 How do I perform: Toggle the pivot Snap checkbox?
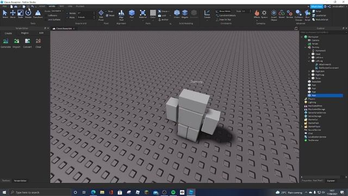pos(107,11)
